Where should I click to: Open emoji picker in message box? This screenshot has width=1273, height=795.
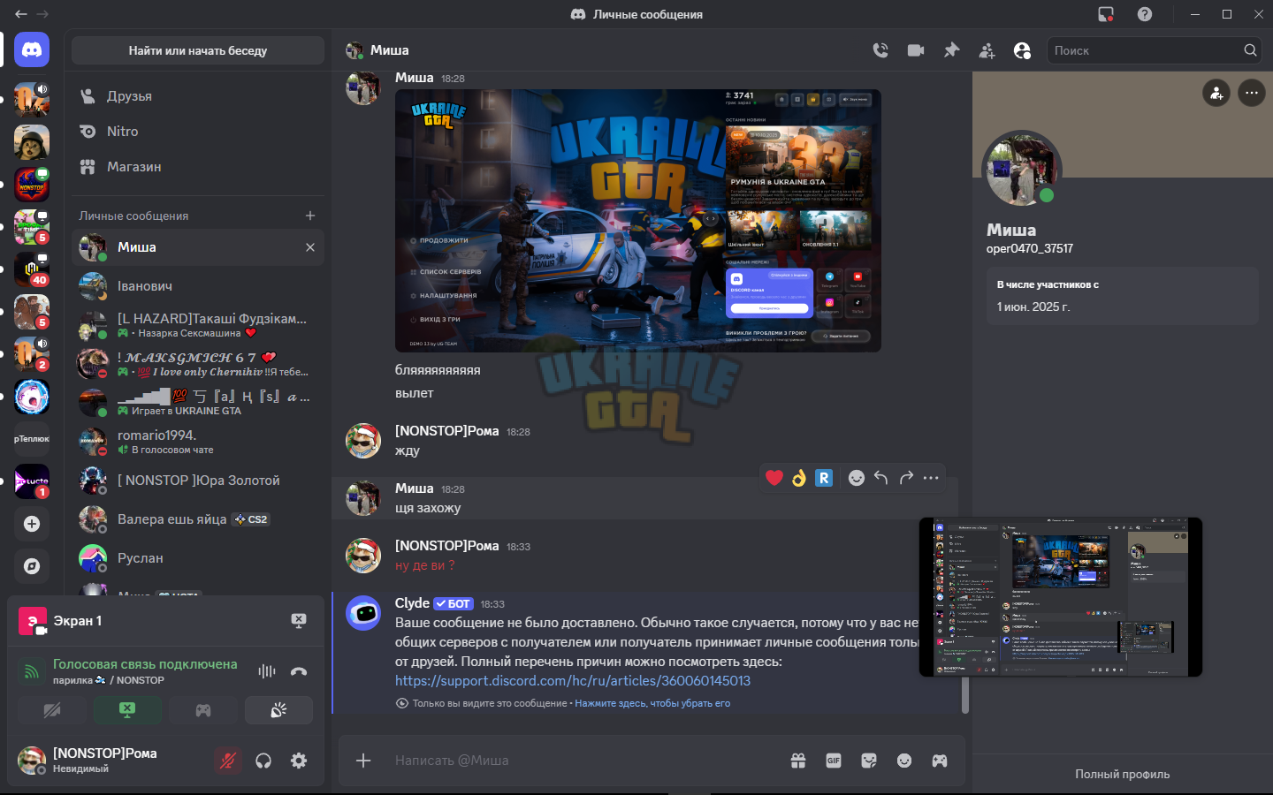(x=904, y=761)
